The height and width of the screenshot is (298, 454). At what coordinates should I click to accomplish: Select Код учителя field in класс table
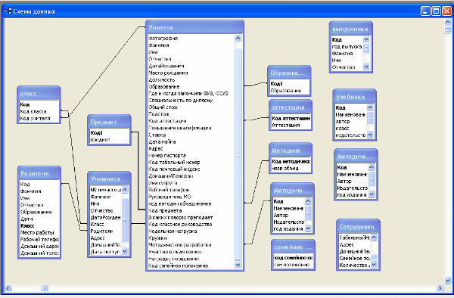[x=35, y=118]
